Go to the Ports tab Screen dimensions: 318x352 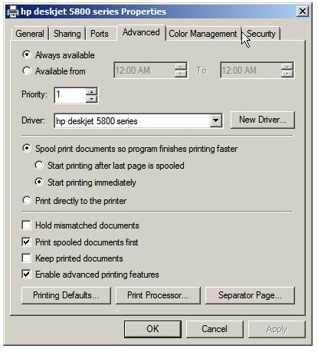[x=100, y=34]
